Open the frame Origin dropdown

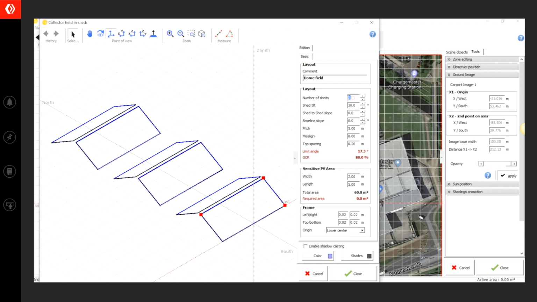(x=362, y=230)
